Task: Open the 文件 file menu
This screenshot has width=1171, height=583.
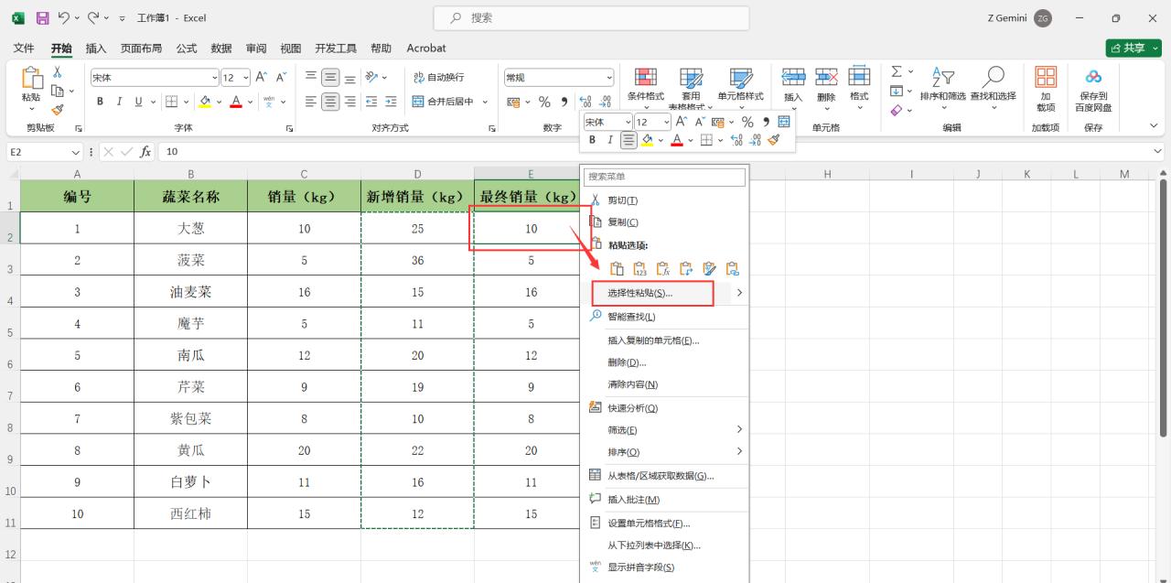Action: pyautogui.click(x=24, y=48)
